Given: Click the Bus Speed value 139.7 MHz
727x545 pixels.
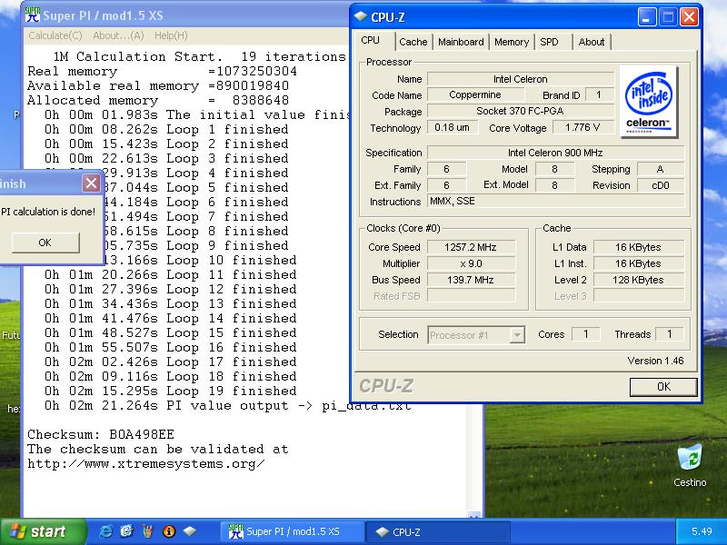Looking at the screenshot, I should pyautogui.click(x=471, y=280).
